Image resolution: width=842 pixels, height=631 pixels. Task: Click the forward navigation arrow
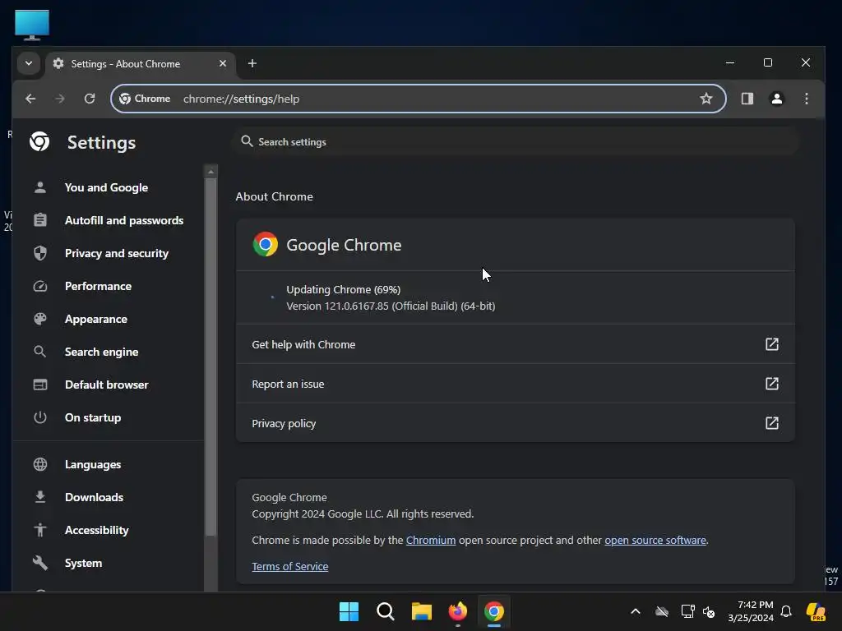tap(60, 99)
